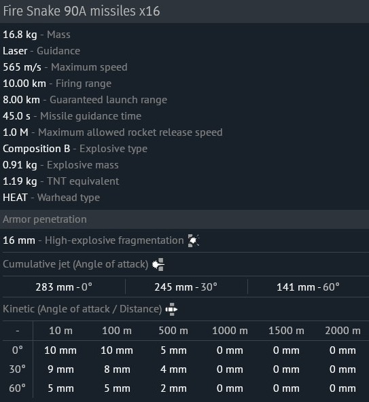The image size is (369, 402).
Task: Click the 9 mm cell at 30° 10 m
Action: click(x=60, y=369)
